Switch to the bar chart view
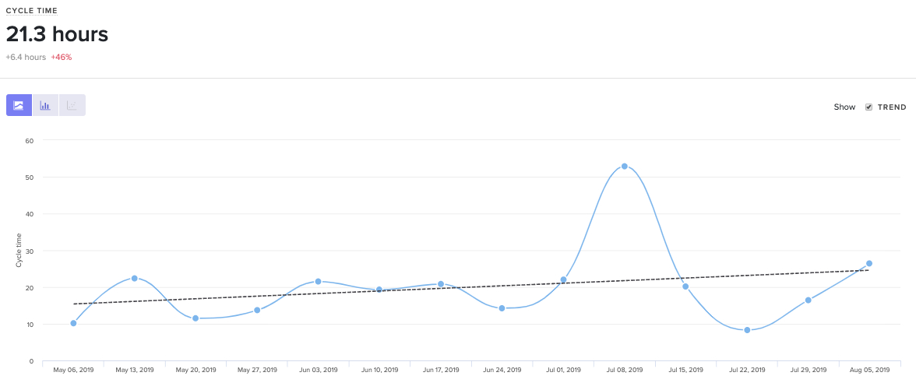This screenshot has height=390, width=916. [x=45, y=105]
